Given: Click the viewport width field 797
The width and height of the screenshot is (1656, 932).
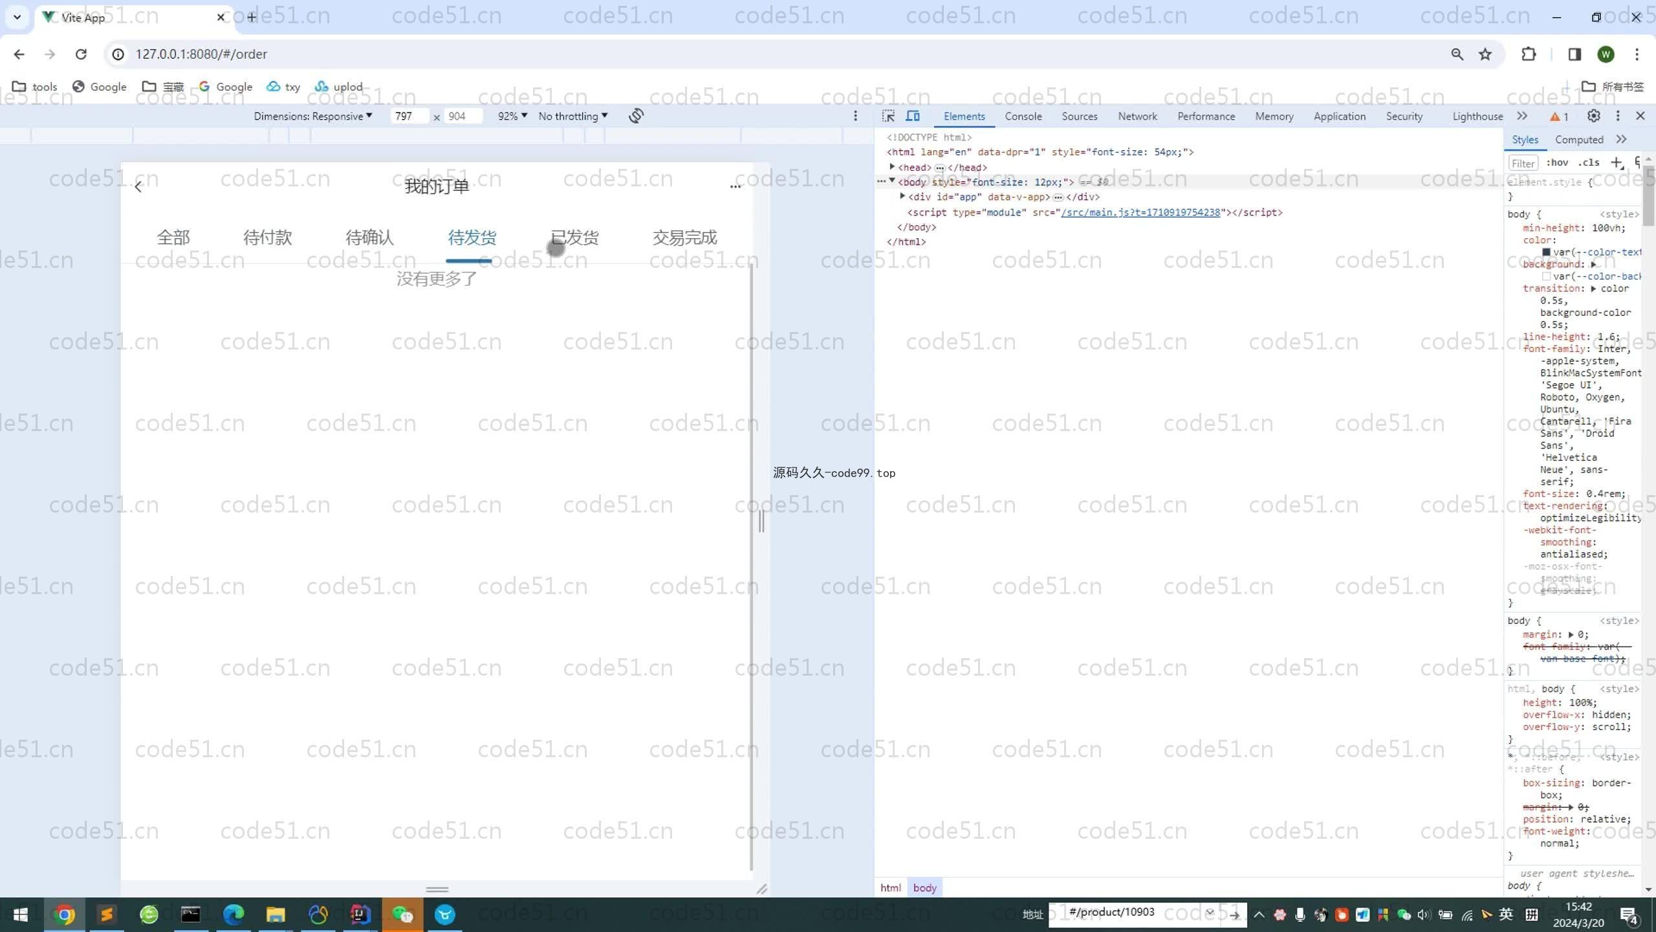Looking at the screenshot, I should tap(409, 116).
